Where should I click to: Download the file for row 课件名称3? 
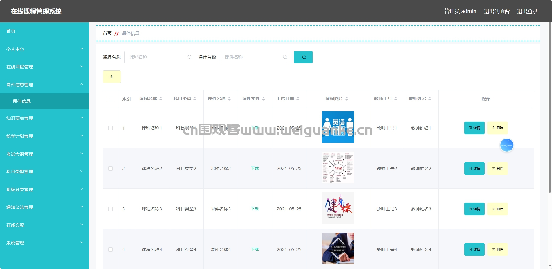[x=255, y=209]
